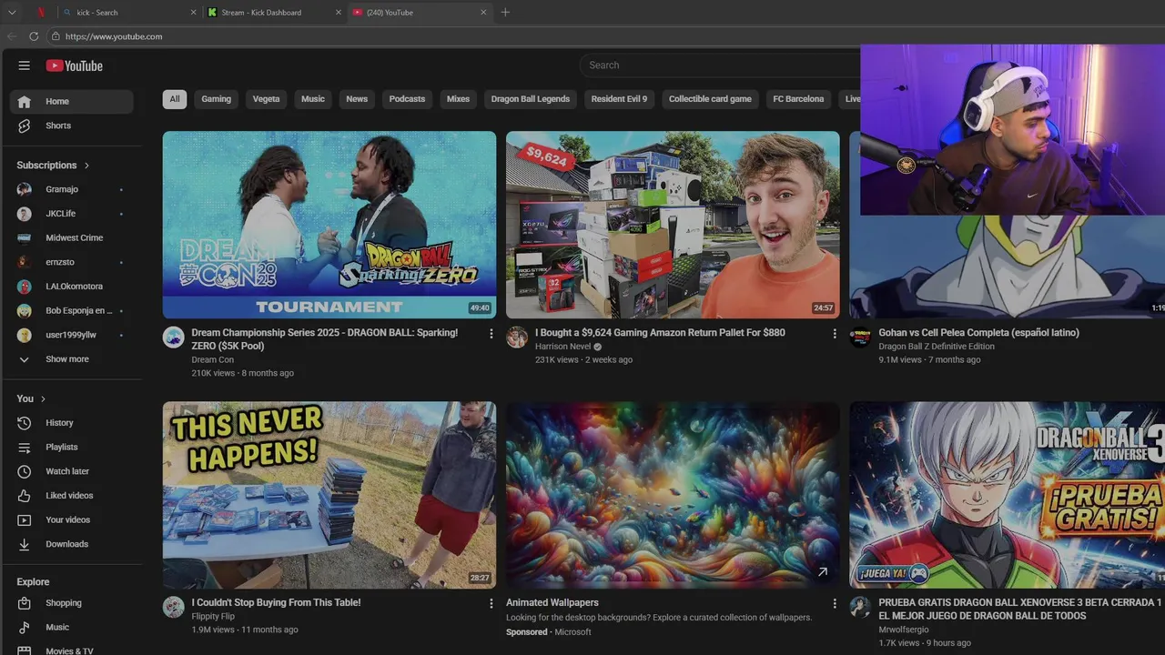
Task: Click Dream Con channel avatar
Action: pyautogui.click(x=174, y=338)
